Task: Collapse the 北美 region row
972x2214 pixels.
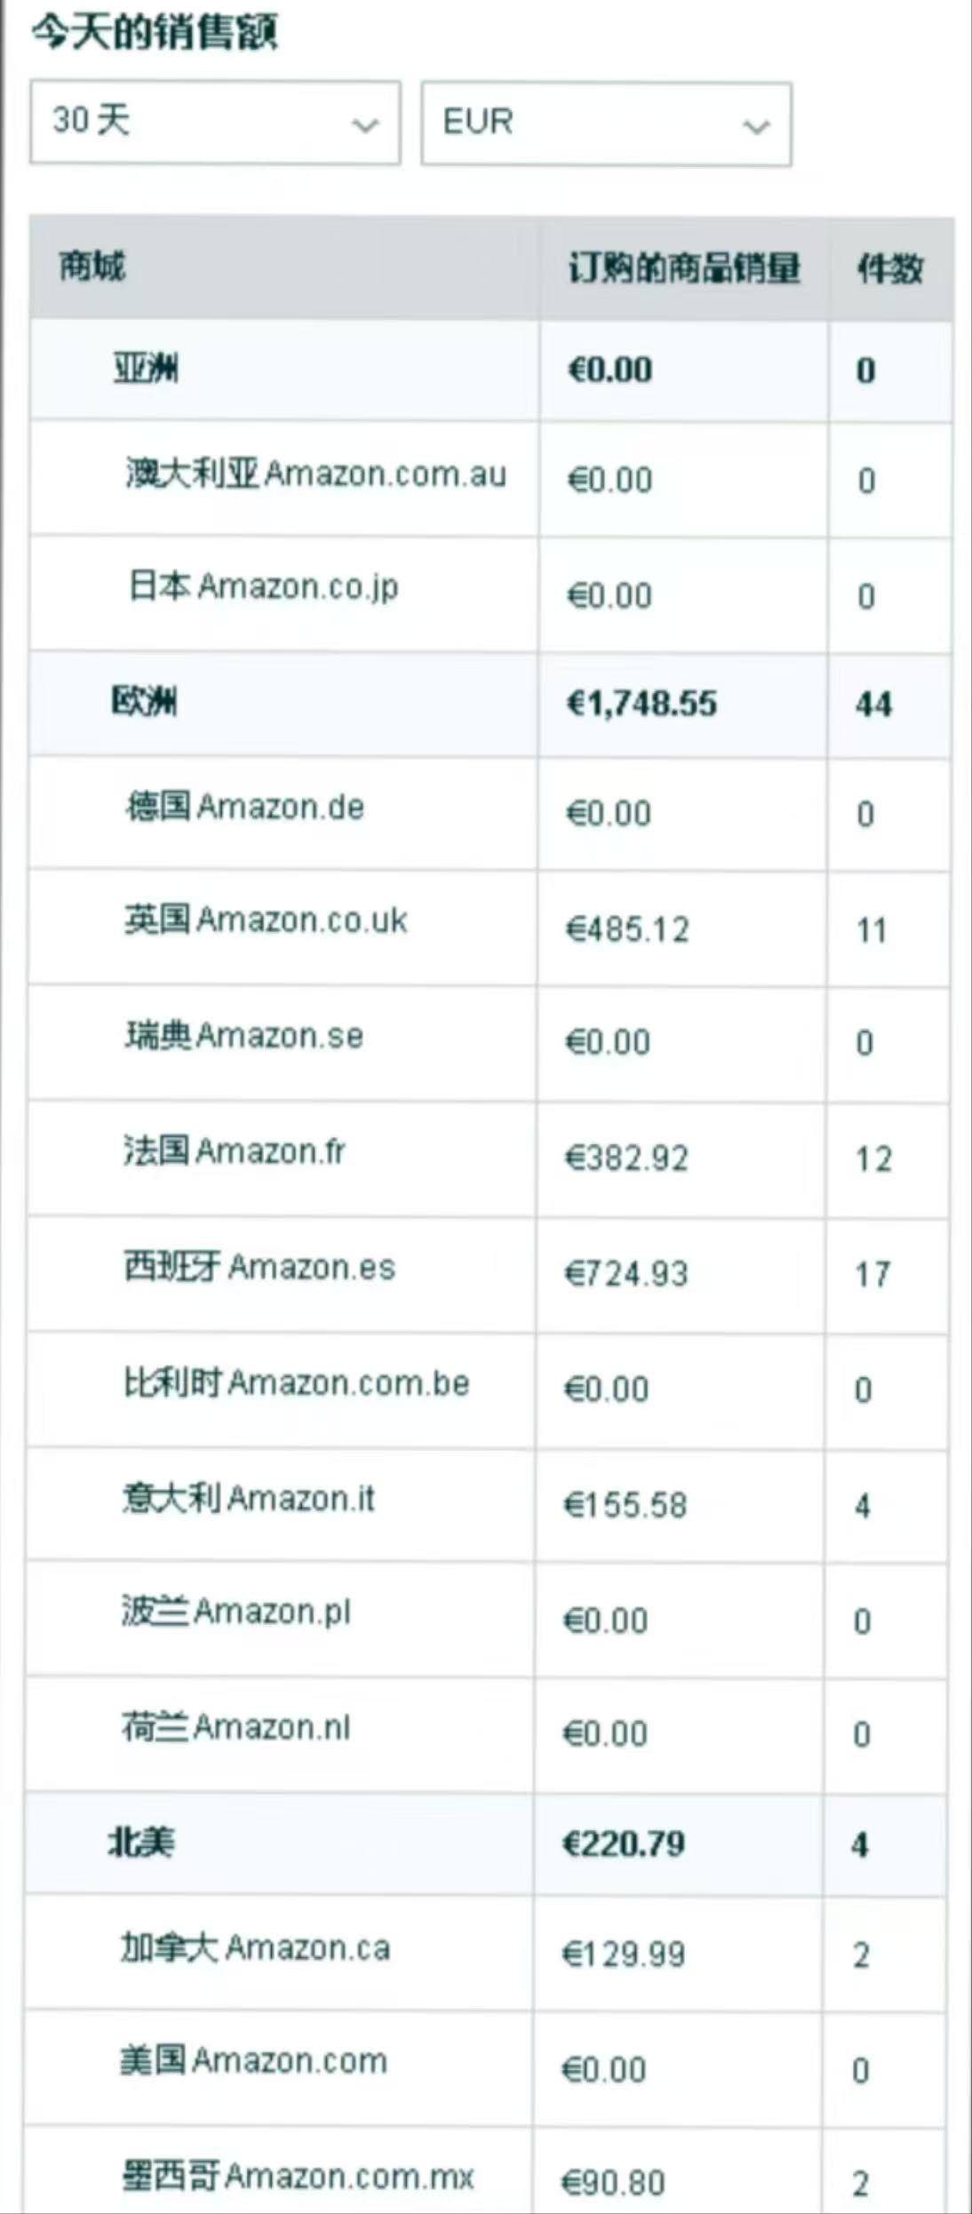Action: point(140,1843)
